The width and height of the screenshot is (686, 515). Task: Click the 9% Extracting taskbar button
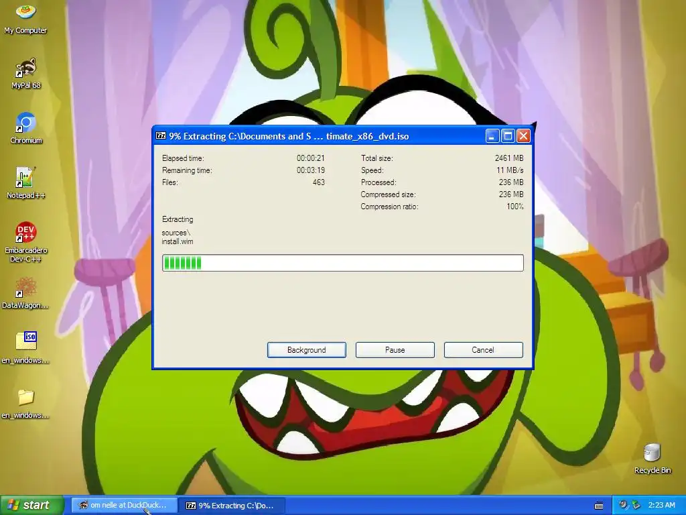[232, 506]
